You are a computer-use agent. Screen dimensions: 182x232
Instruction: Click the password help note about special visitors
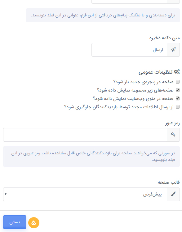91,157
